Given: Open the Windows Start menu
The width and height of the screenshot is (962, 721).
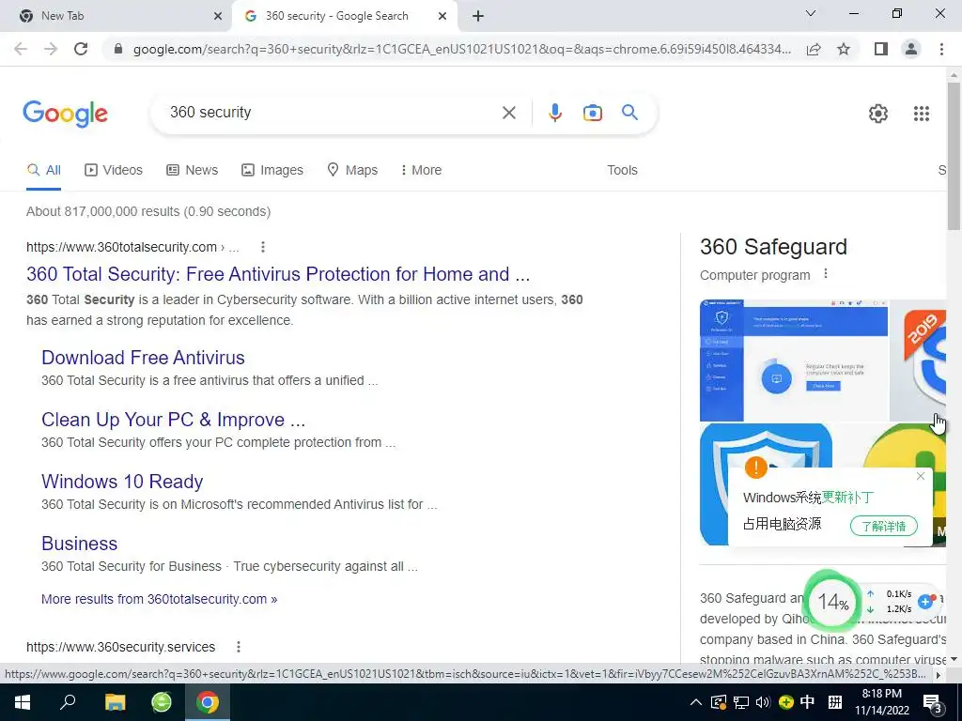Looking at the screenshot, I should [x=23, y=702].
